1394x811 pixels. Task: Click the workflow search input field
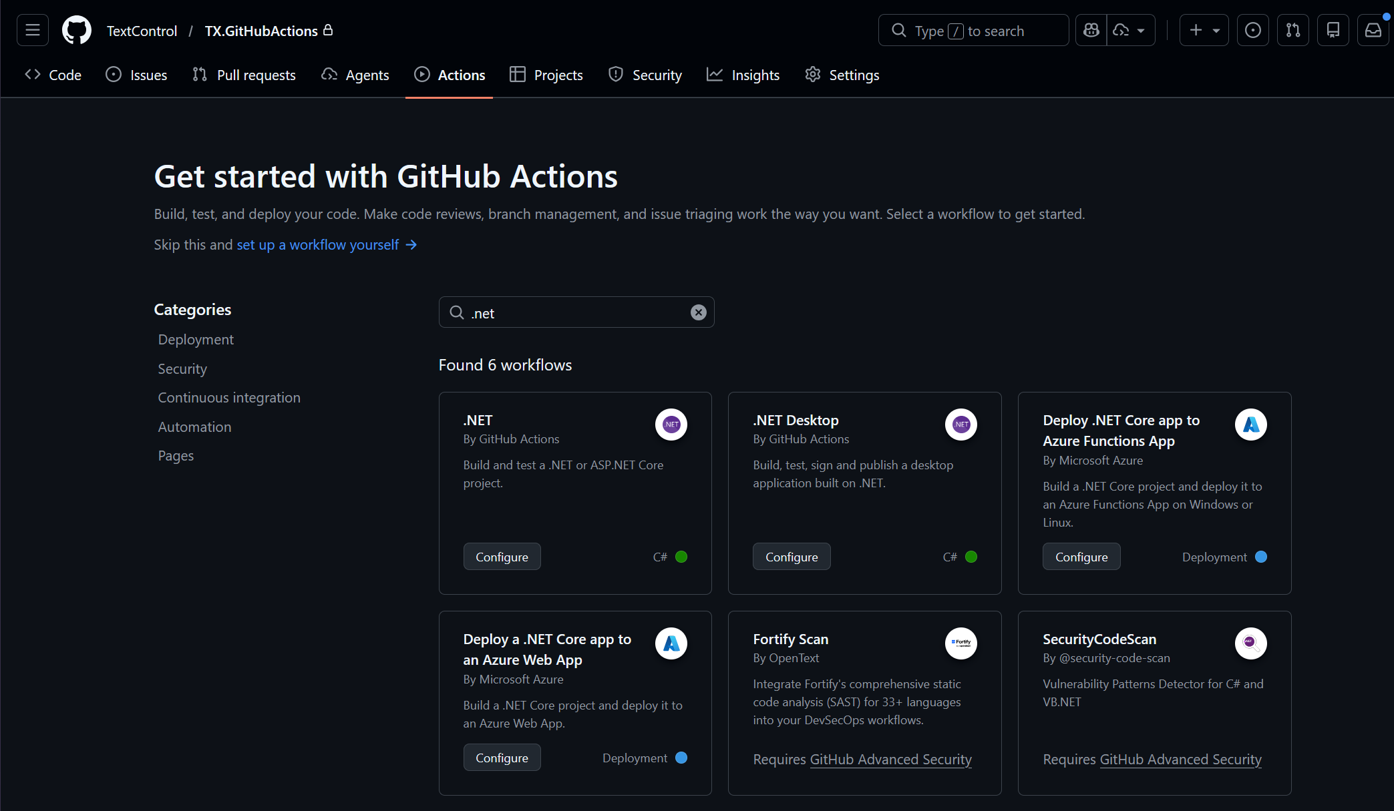(576, 312)
